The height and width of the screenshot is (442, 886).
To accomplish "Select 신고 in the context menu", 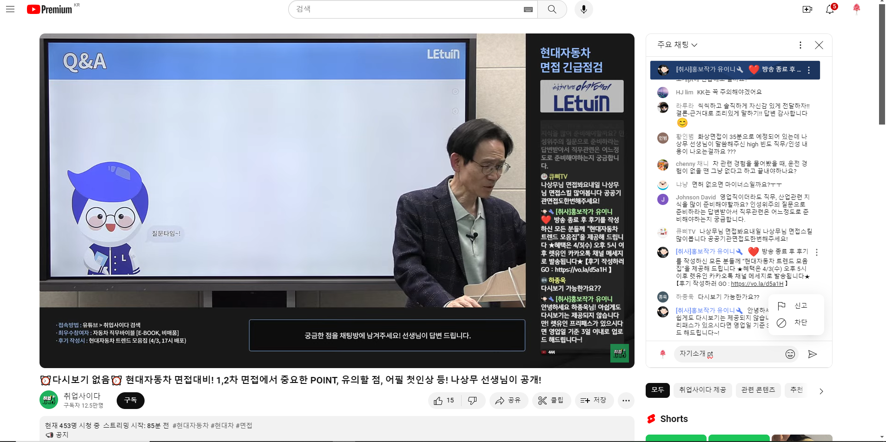I will click(x=795, y=305).
